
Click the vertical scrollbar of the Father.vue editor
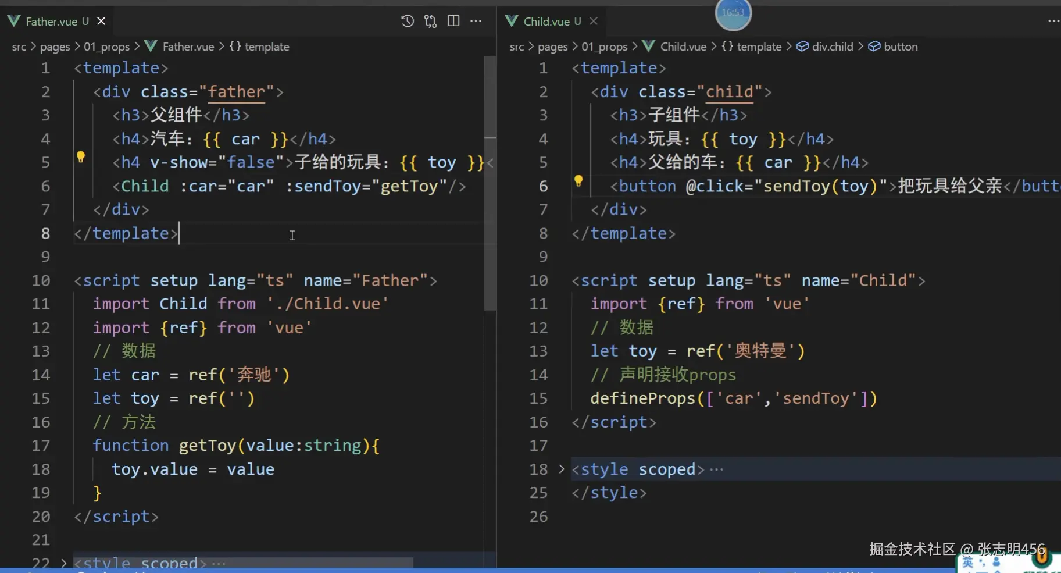pyautogui.click(x=490, y=183)
